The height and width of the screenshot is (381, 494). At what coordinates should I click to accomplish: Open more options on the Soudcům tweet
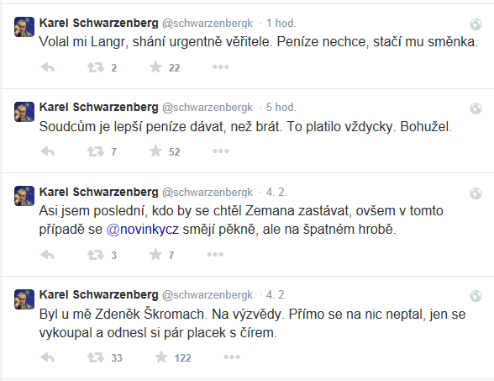(220, 151)
